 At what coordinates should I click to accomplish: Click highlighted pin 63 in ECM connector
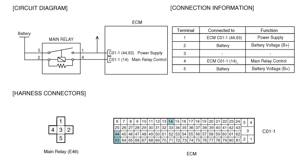pyautogui.click(x=117, y=140)
